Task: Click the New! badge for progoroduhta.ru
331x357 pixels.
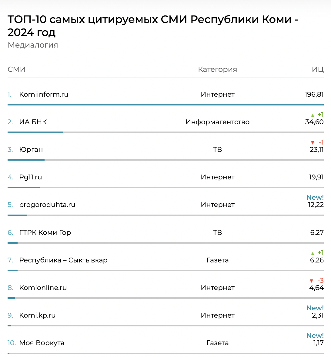Action: point(315,198)
